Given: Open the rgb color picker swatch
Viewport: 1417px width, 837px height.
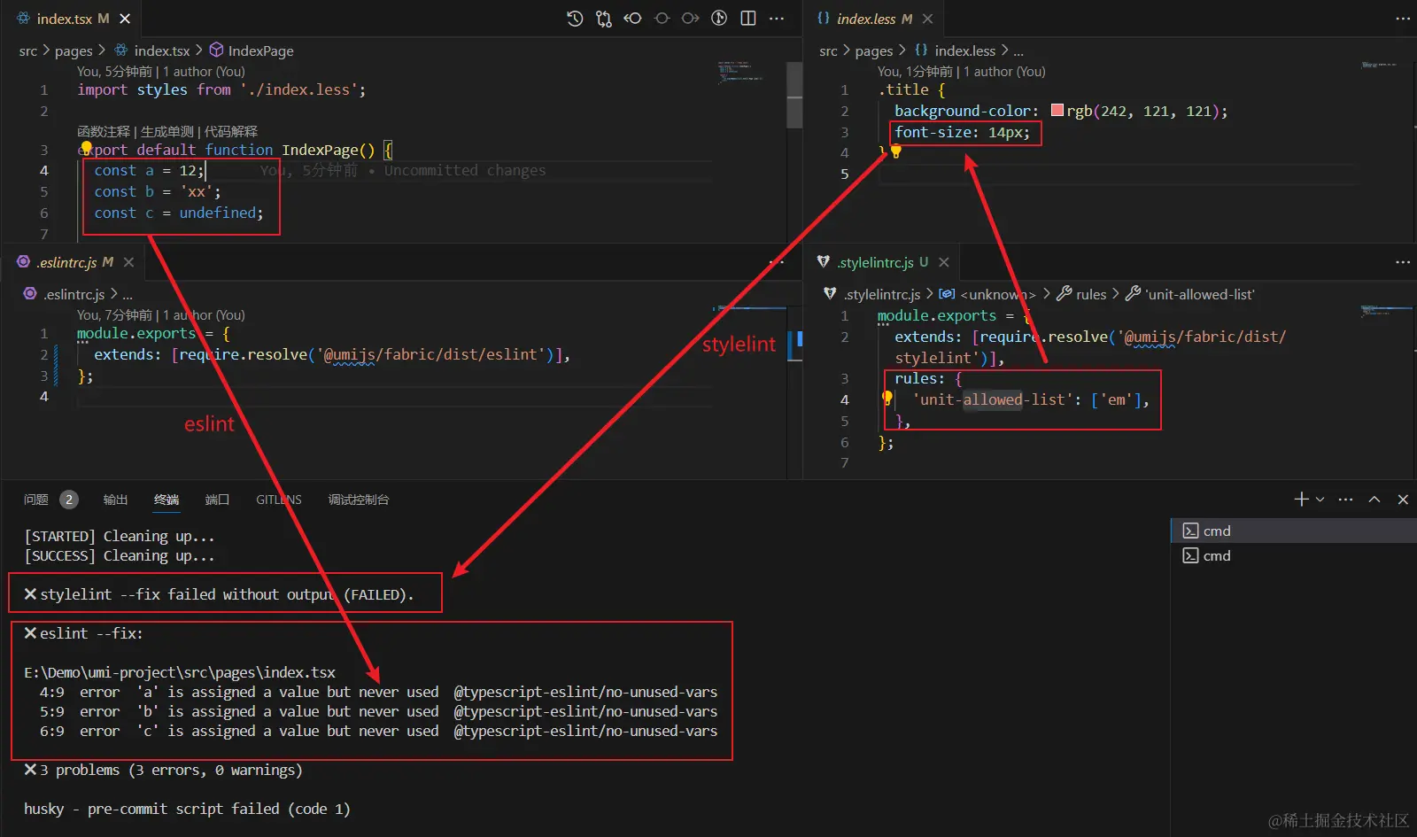Looking at the screenshot, I should point(1057,111).
